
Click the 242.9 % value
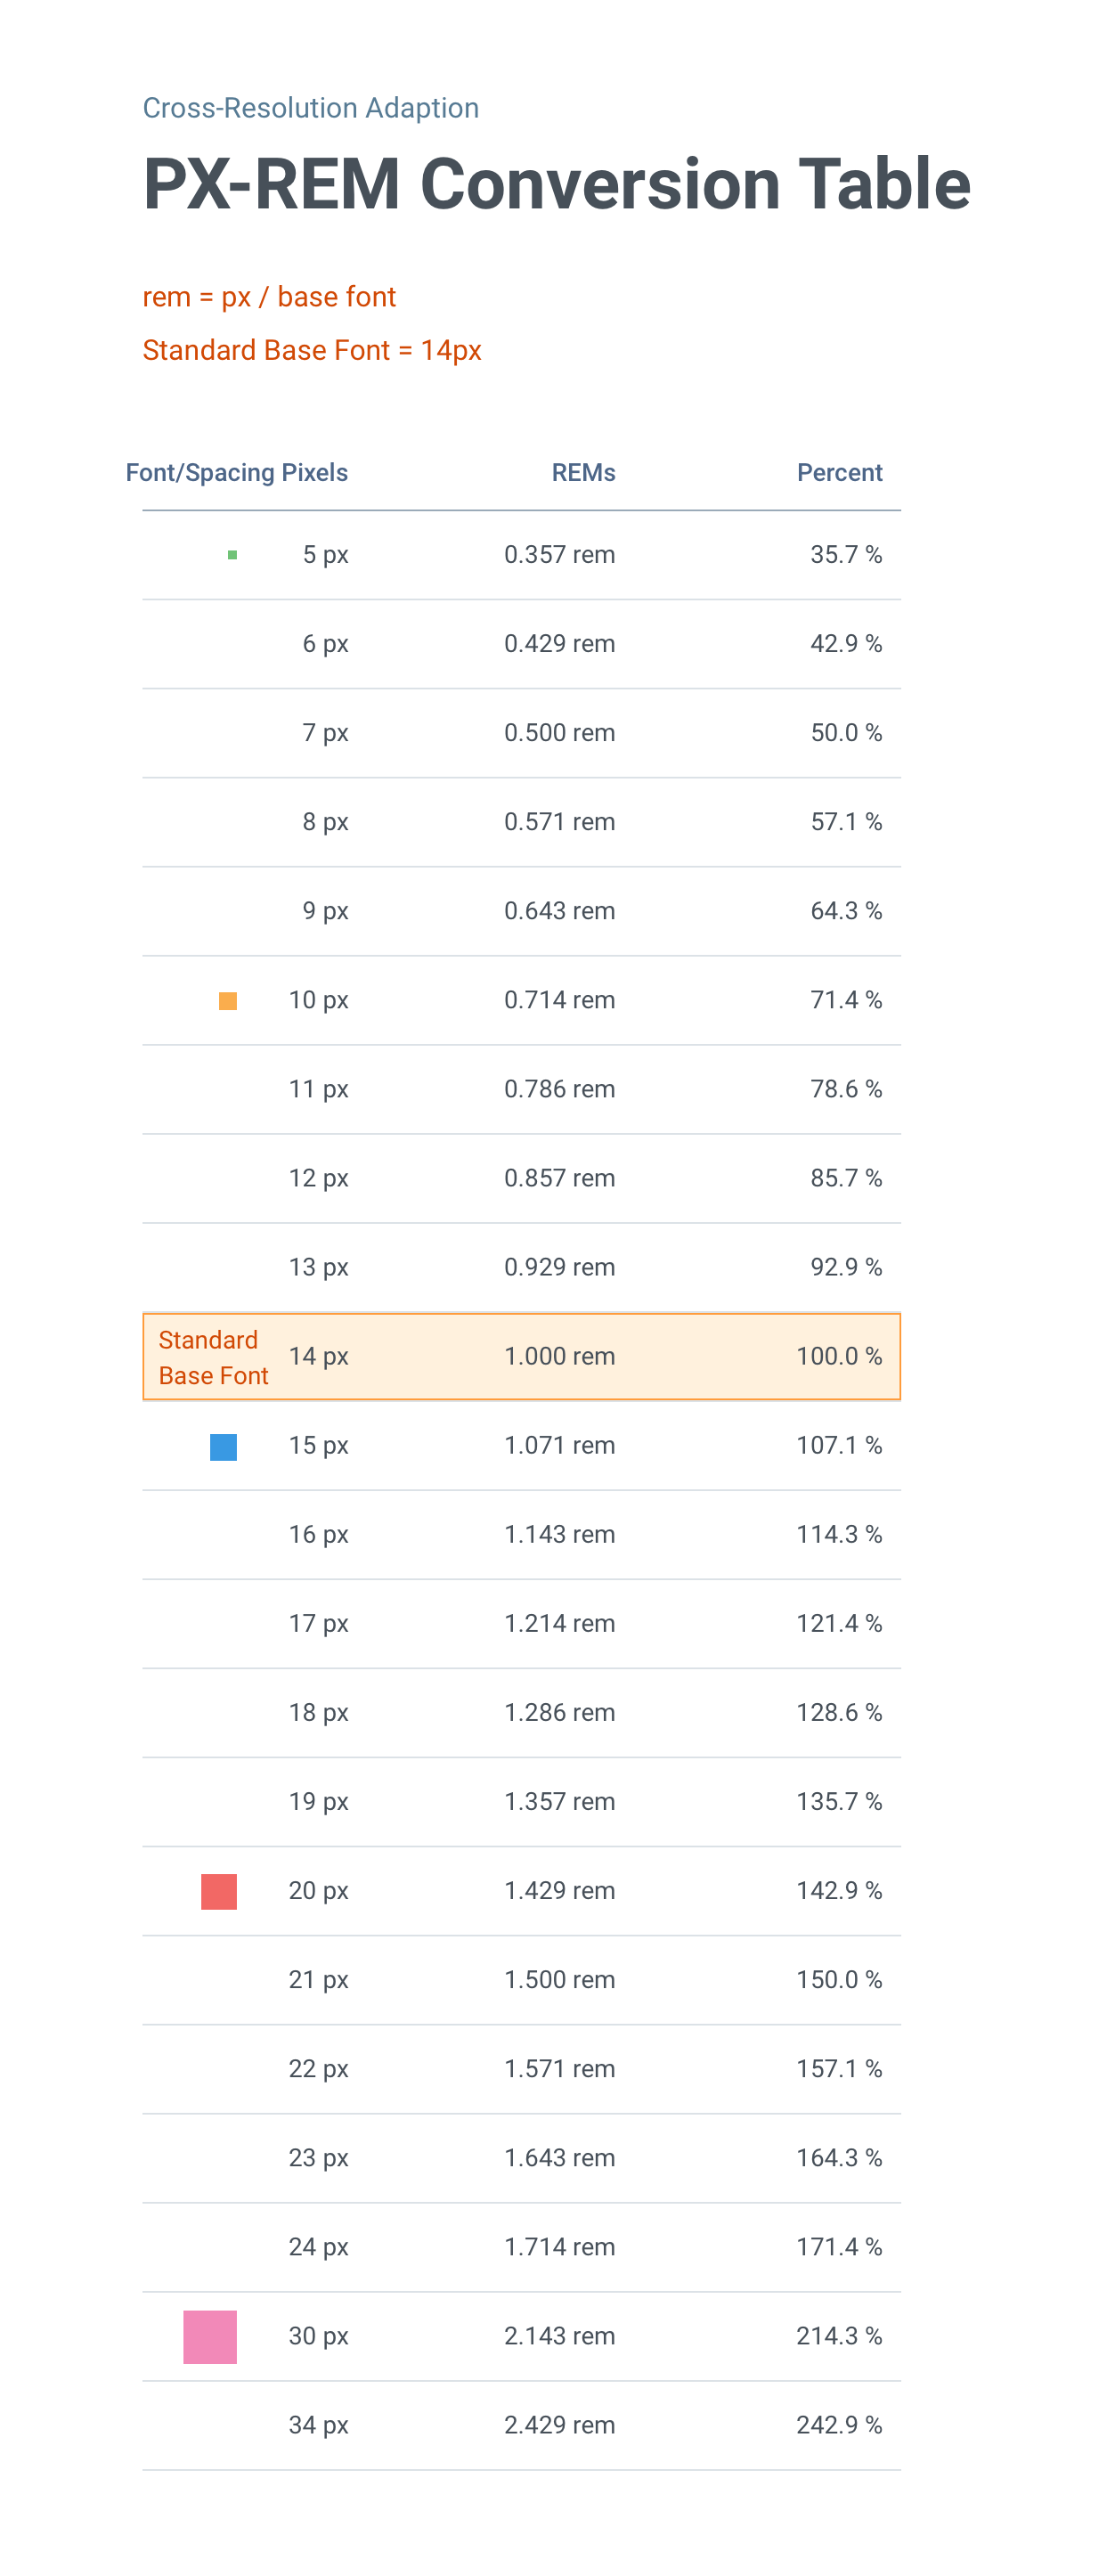[838, 2424]
